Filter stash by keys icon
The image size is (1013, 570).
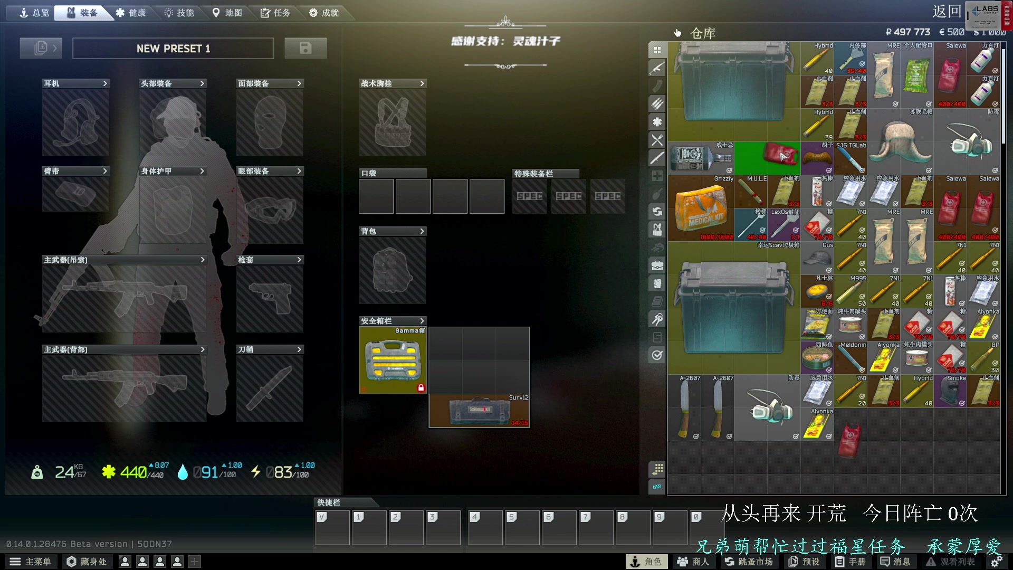(x=657, y=319)
